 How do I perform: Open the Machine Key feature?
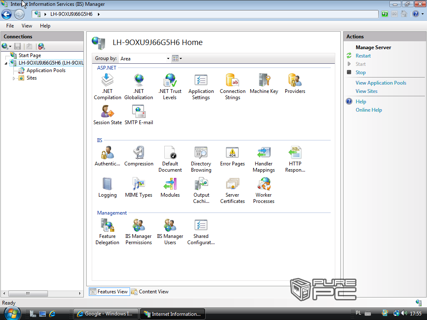(264, 83)
